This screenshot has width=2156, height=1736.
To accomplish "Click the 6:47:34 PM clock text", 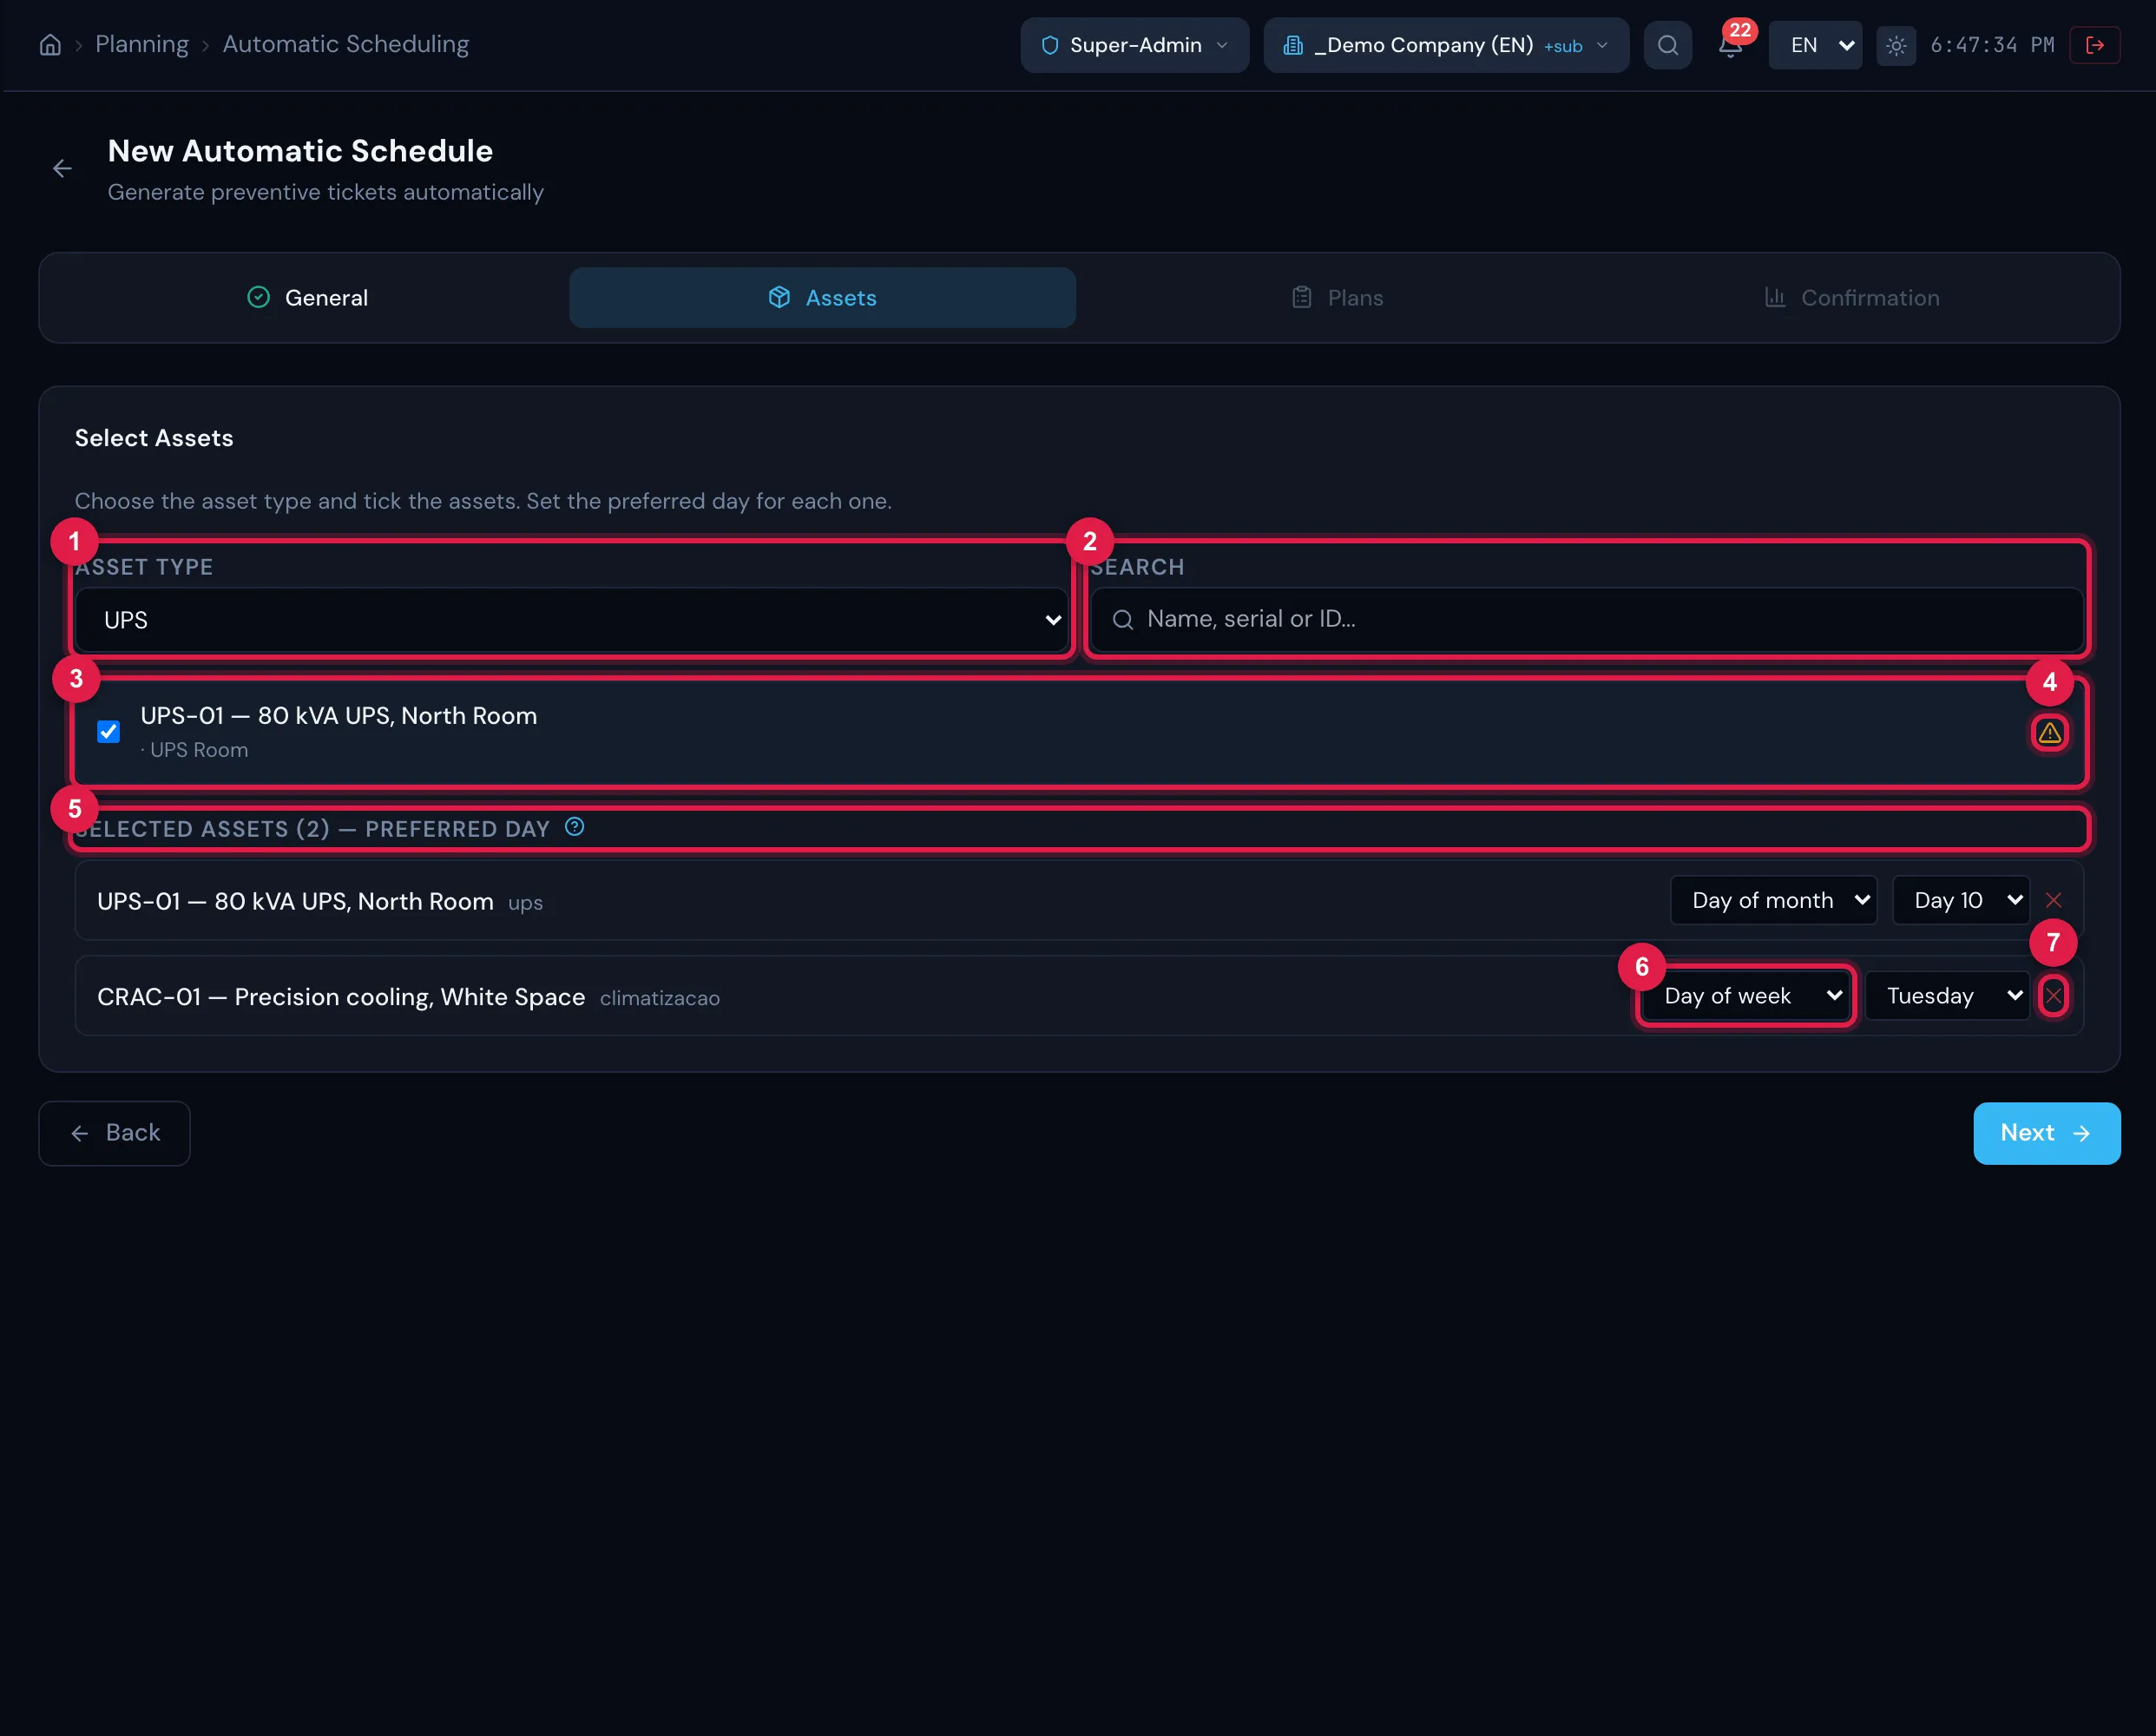I will pyautogui.click(x=1992, y=45).
